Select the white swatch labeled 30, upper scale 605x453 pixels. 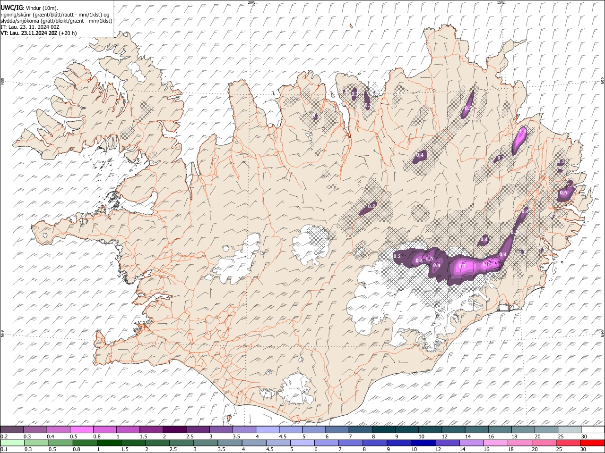click(x=593, y=430)
